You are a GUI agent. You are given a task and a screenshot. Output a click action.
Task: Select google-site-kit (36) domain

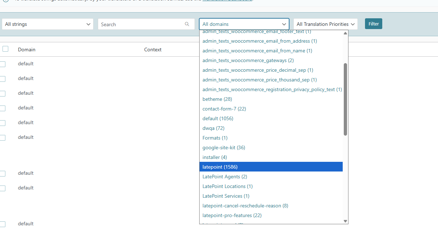(x=224, y=147)
